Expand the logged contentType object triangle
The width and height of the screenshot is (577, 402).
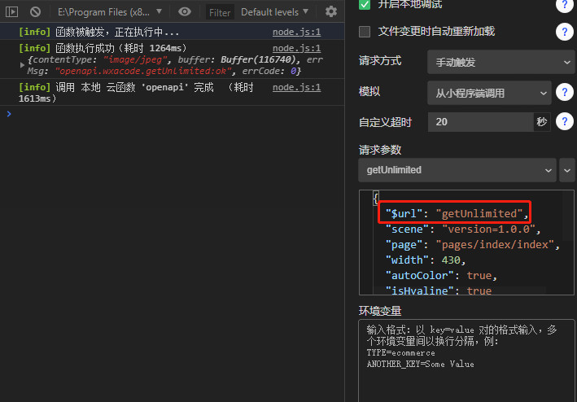(22, 65)
